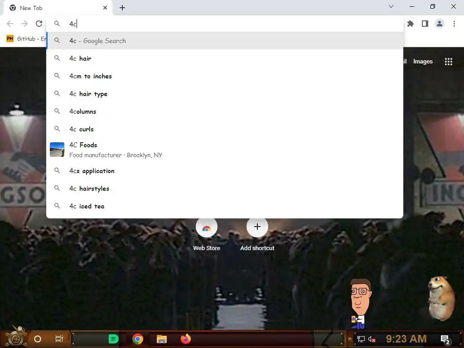Select the "4columns" suggestion

(225, 111)
